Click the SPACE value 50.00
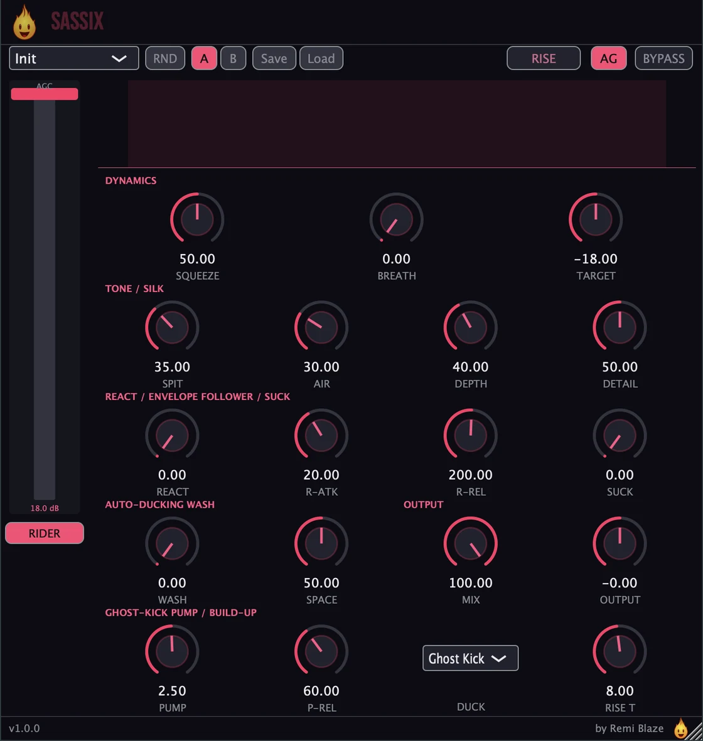 [x=321, y=582]
